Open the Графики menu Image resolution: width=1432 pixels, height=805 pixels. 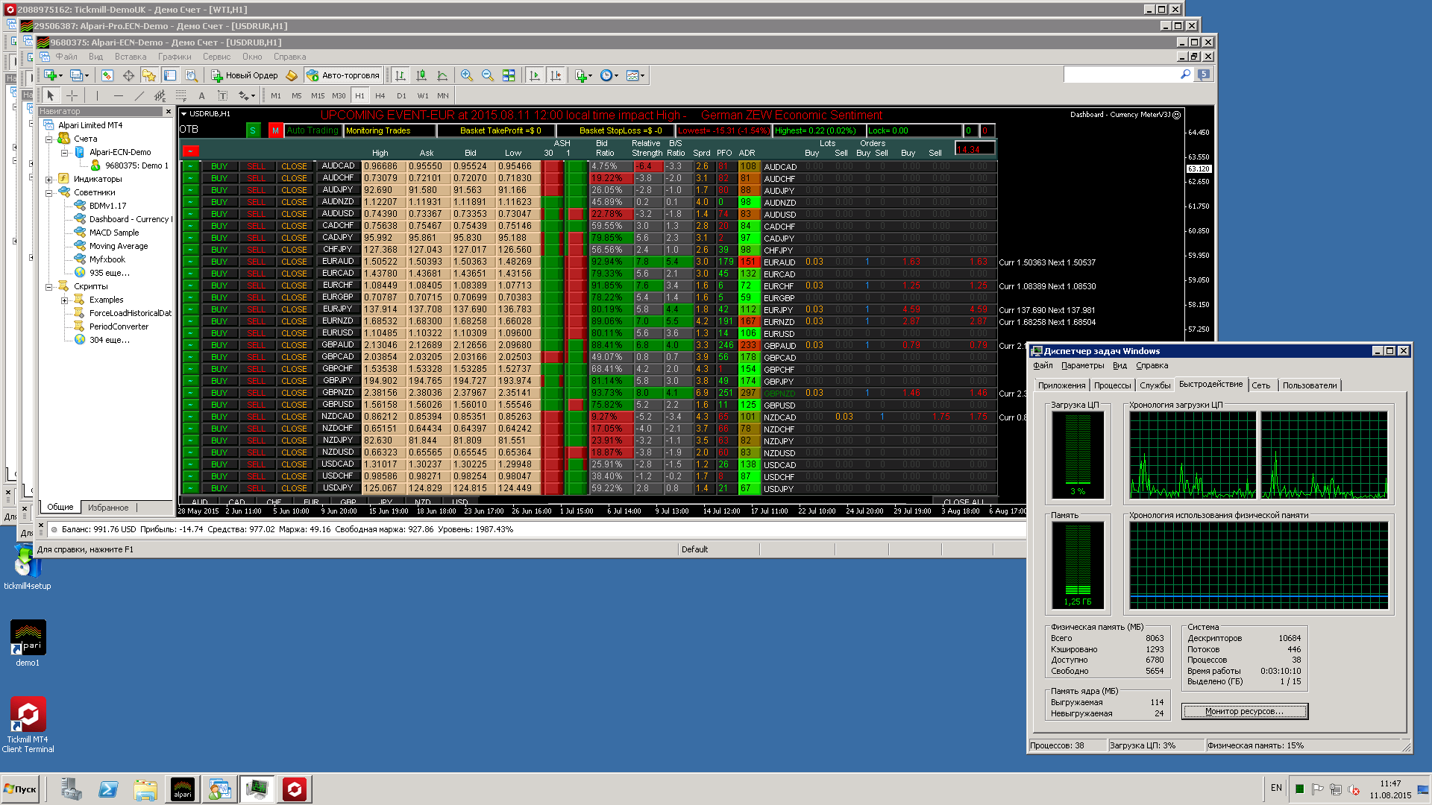tap(175, 57)
